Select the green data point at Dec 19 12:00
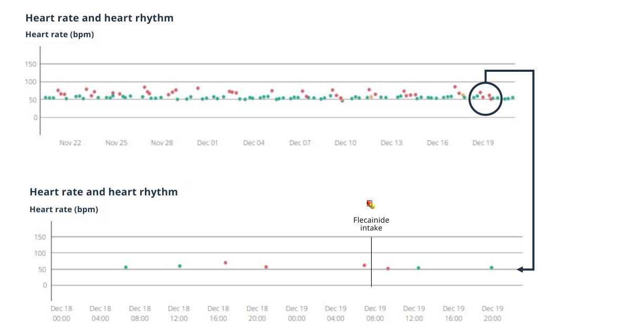Viewport: 630px width, 329px height. tap(418, 268)
